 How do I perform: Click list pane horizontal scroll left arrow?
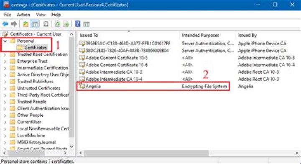[81, 153]
